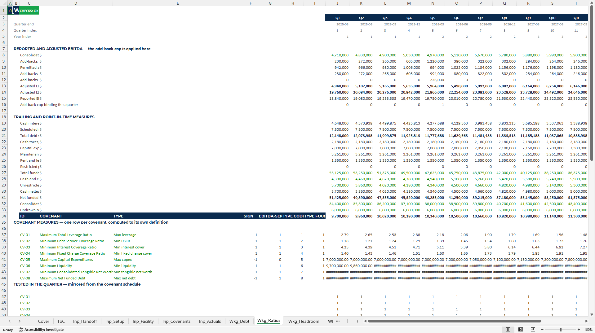Switch to Inp_Handoff sheet
The height and width of the screenshot is (333, 595).
point(85,321)
